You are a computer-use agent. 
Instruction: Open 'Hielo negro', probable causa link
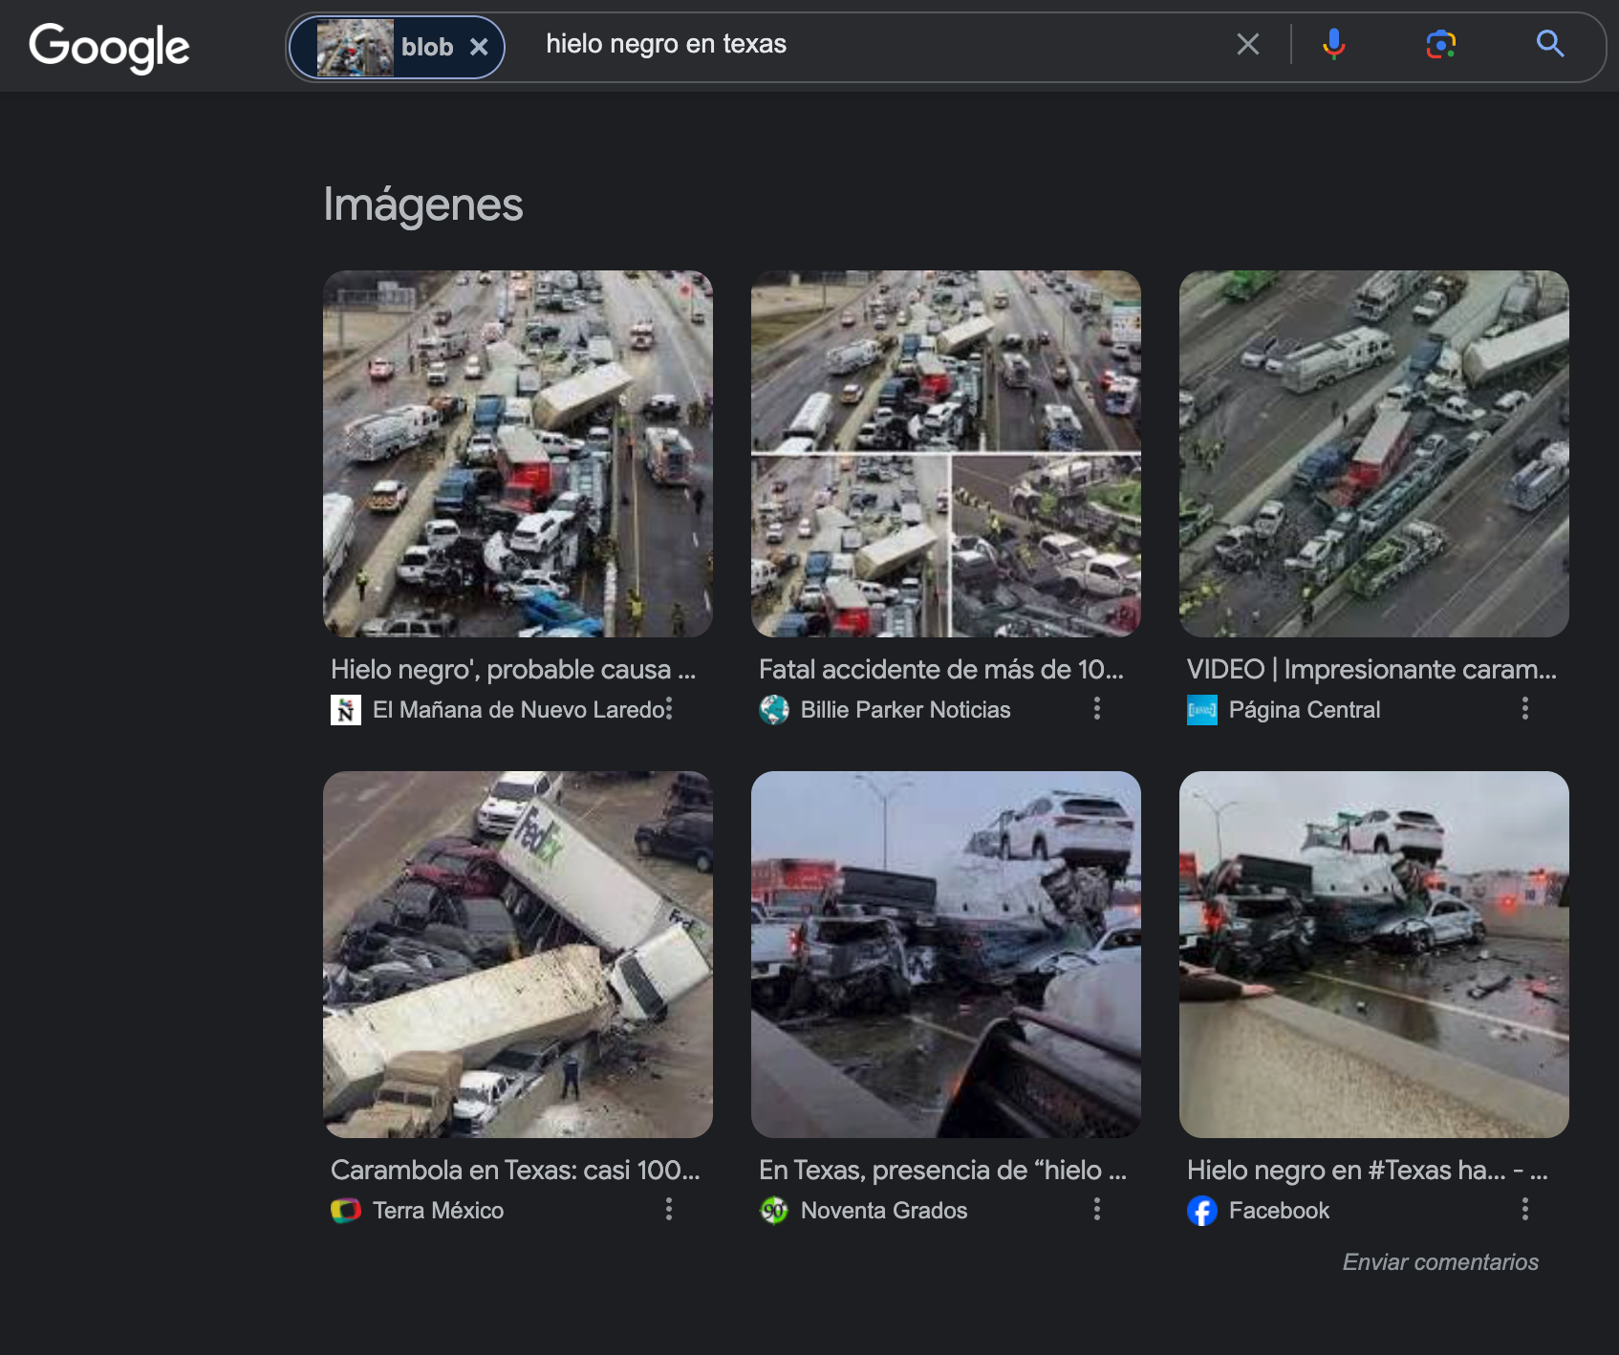pos(512,669)
